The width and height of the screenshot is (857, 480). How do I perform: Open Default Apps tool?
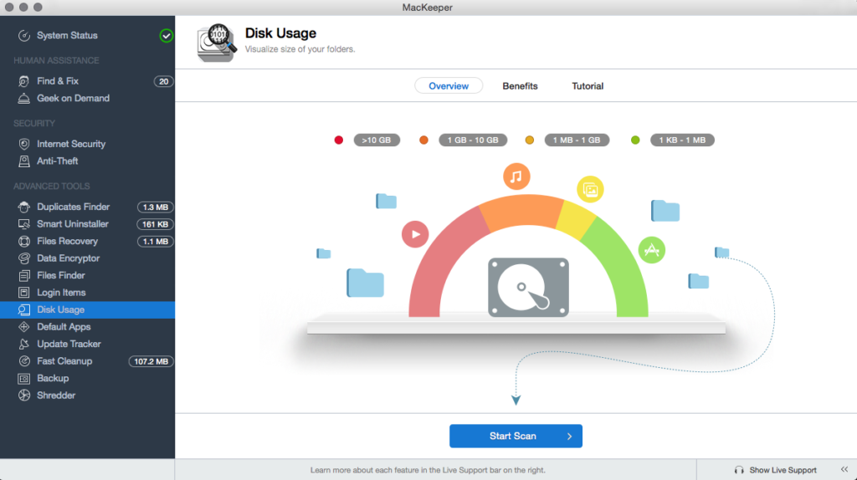64,327
